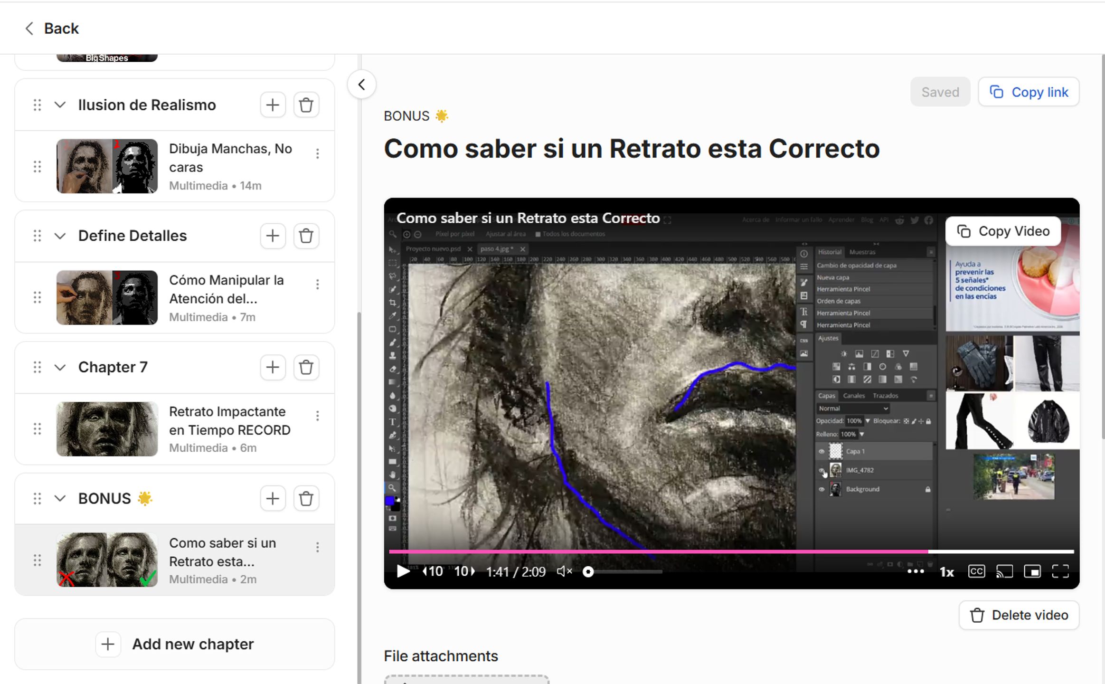Click the main content vertical scrollbar

tap(1103, 247)
